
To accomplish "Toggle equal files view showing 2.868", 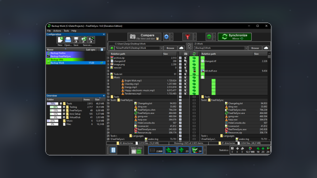I will [156, 150].
